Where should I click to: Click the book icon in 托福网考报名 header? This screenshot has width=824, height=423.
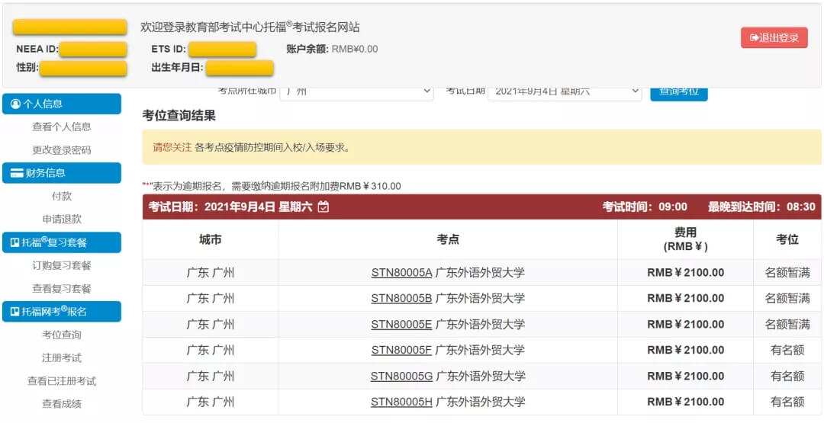click(x=15, y=312)
